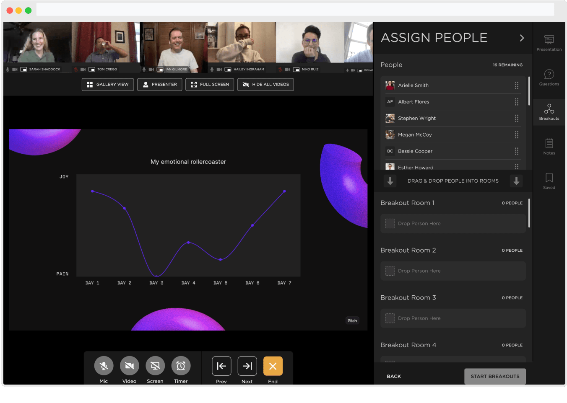The height and width of the screenshot is (403, 567).
Task: Click the People list scrollbar
Action: [529, 90]
